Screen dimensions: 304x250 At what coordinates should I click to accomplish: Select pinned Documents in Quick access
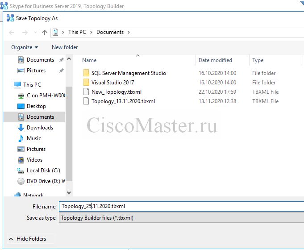[40, 60]
